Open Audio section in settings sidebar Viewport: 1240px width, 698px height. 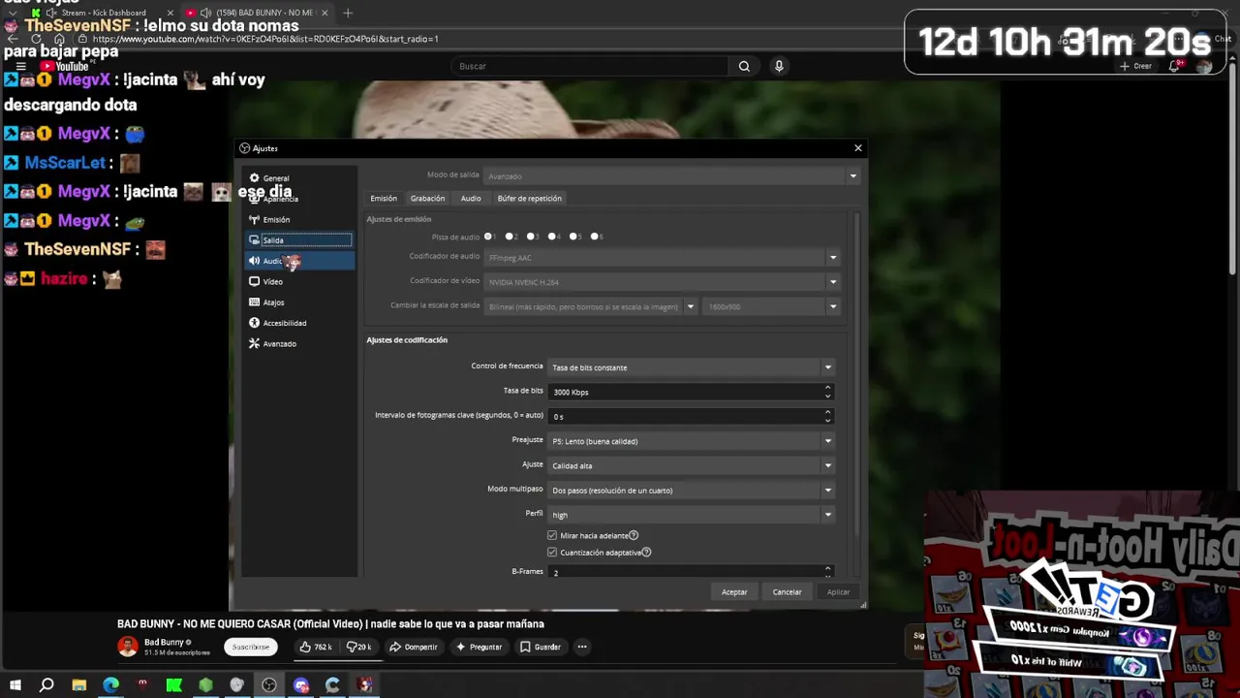[298, 261]
